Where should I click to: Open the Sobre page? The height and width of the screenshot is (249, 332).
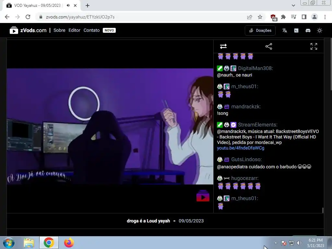click(59, 30)
